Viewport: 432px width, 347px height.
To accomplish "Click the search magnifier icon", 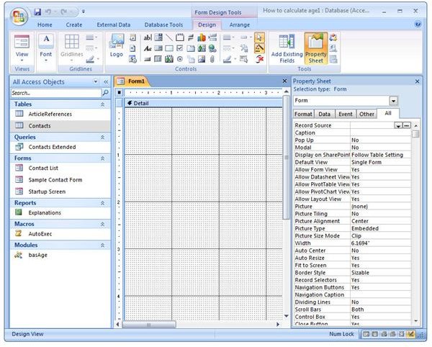I will [x=105, y=93].
